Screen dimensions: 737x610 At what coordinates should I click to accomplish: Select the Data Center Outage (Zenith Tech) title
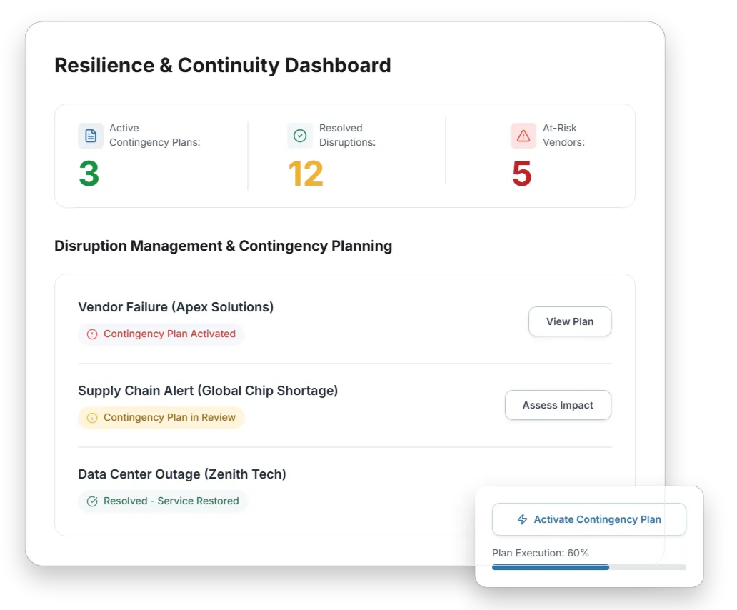(182, 474)
